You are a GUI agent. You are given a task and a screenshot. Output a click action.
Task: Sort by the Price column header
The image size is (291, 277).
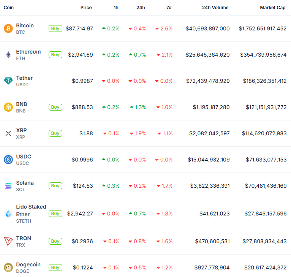pos(86,8)
